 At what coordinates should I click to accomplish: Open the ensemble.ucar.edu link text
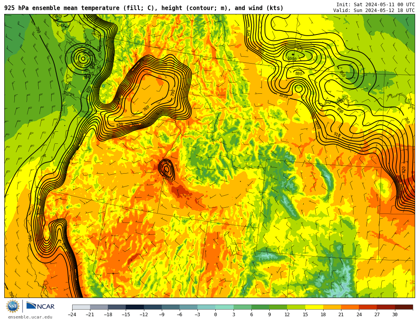(x=30, y=317)
